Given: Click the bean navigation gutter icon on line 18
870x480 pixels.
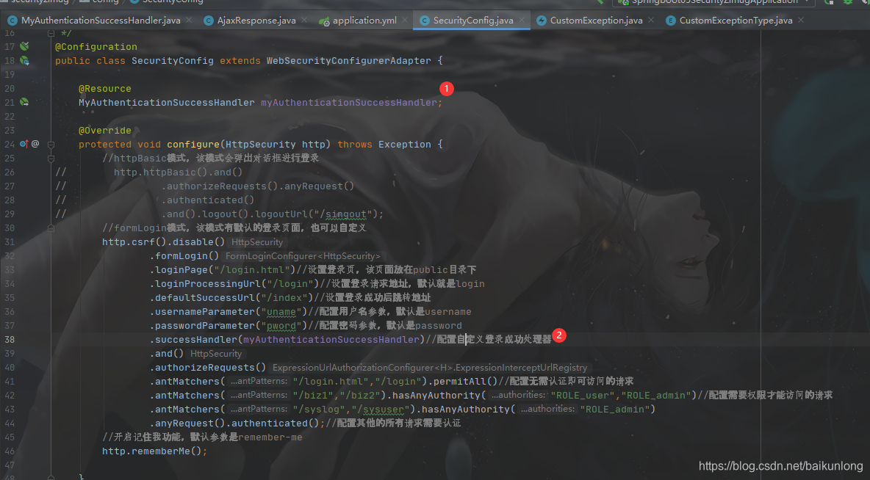Looking at the screenshot, I should (x=24, y=60).
